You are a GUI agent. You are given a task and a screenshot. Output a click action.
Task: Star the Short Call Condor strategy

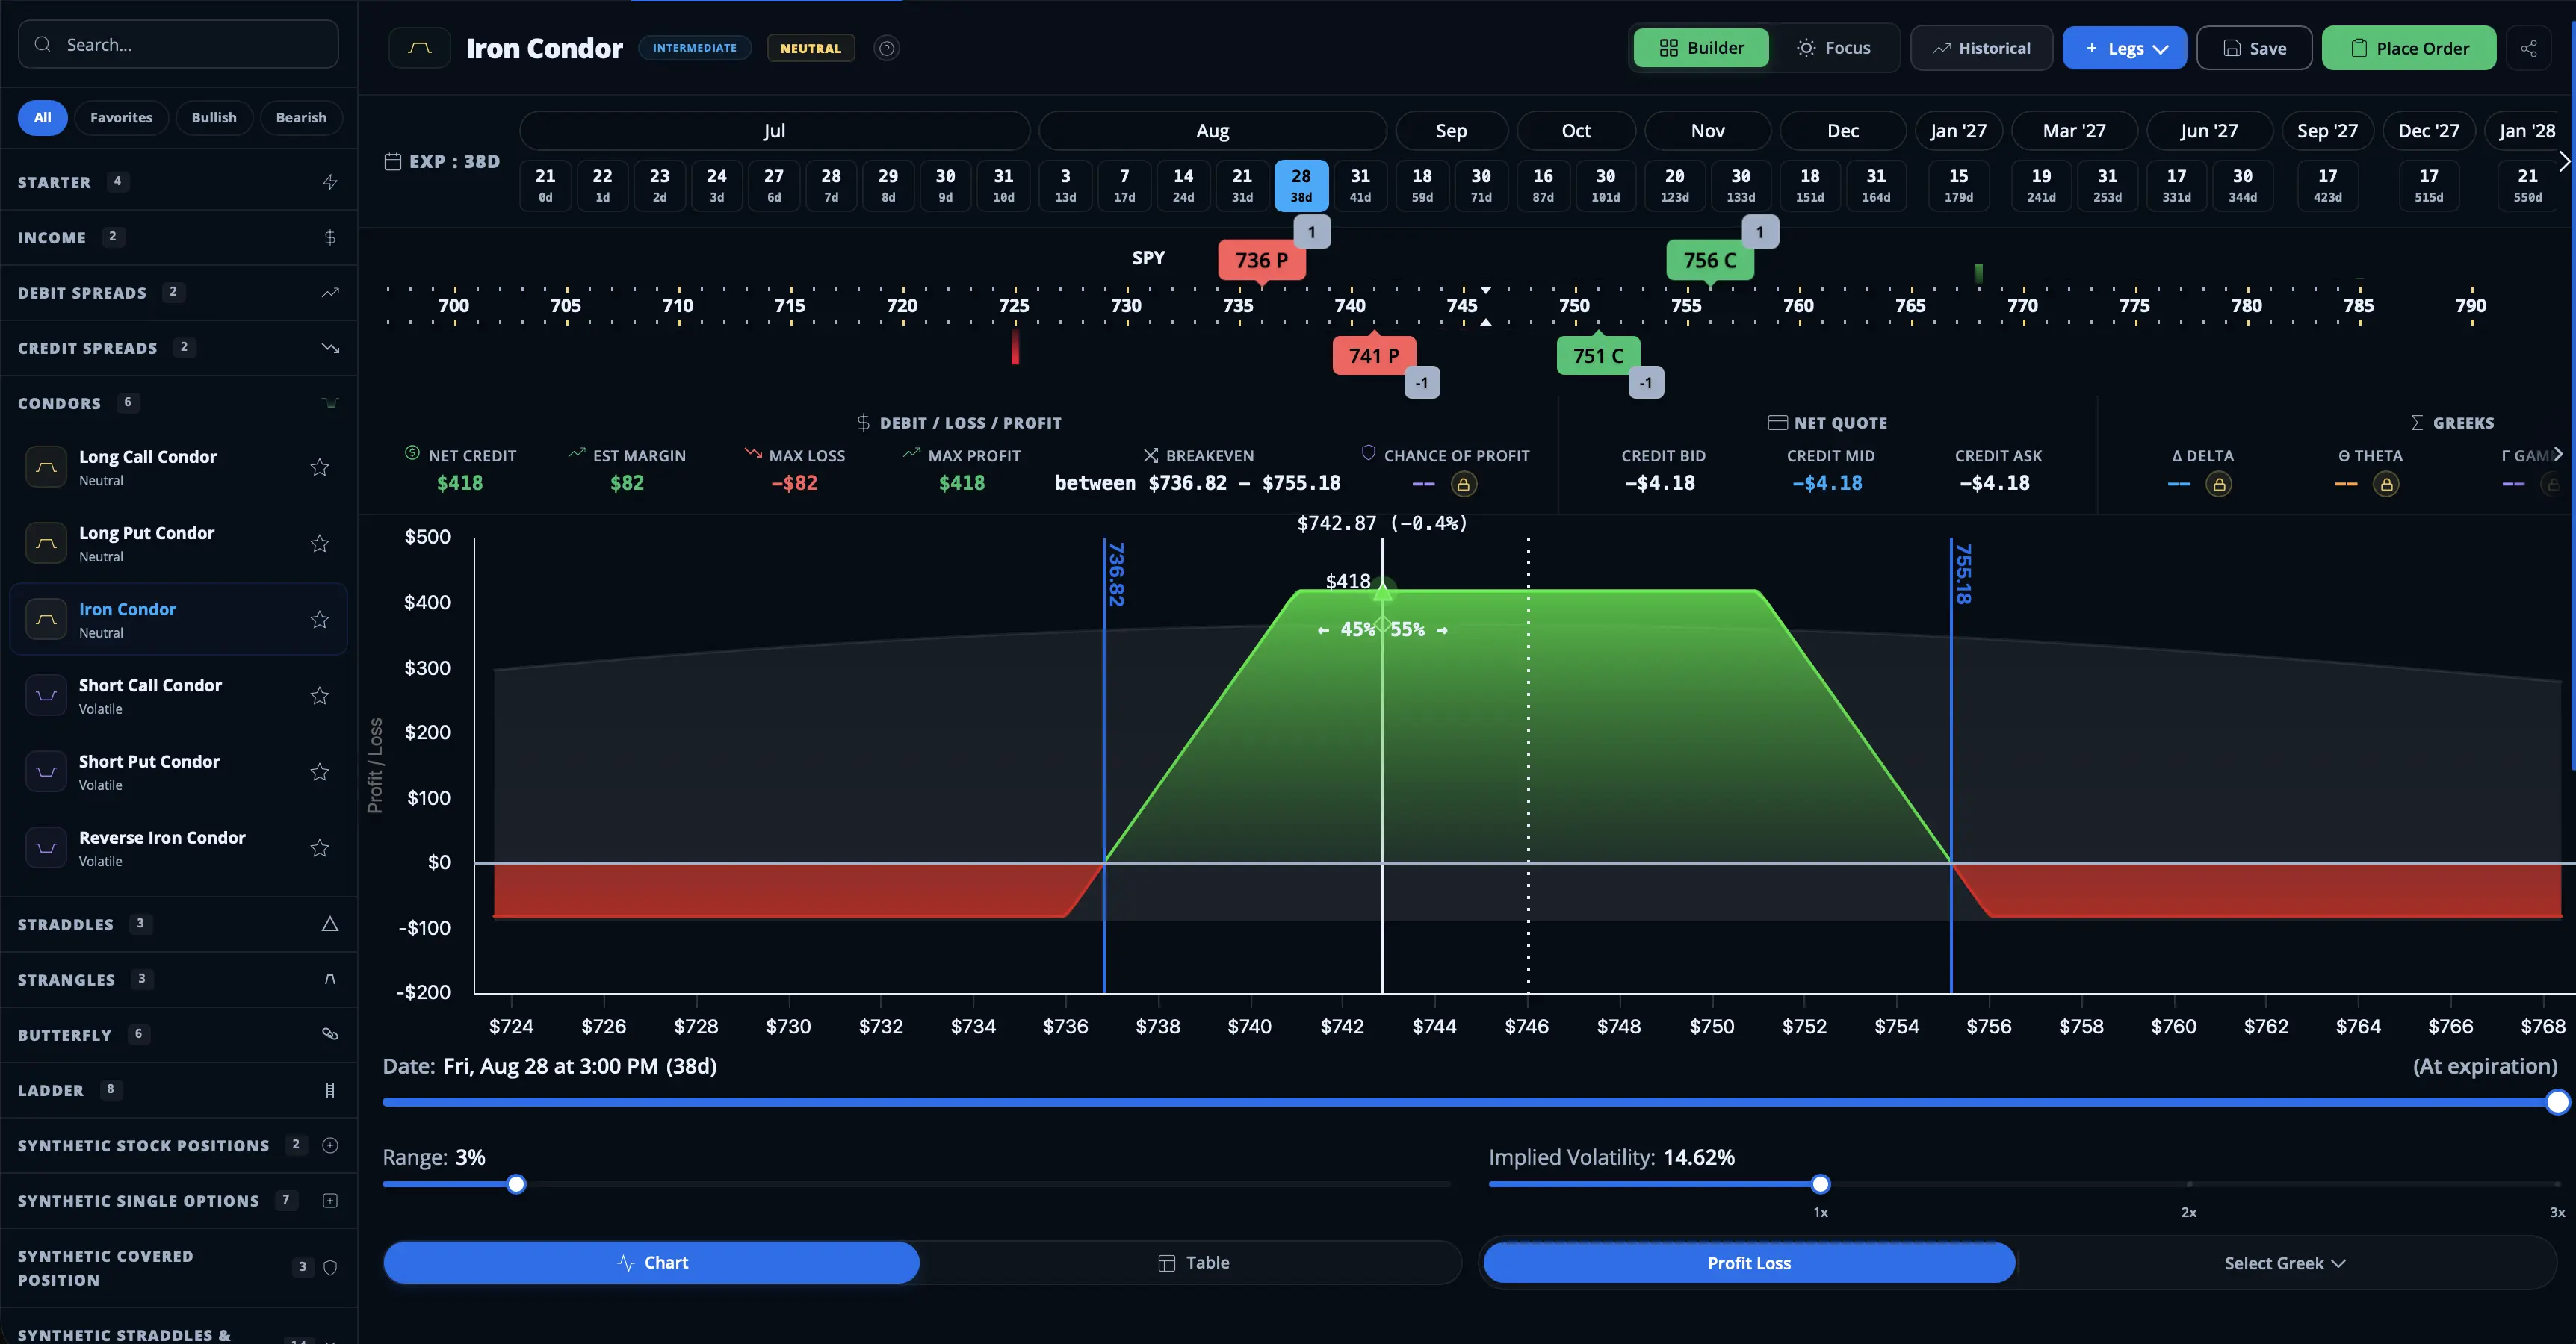(x=319, y=695)
